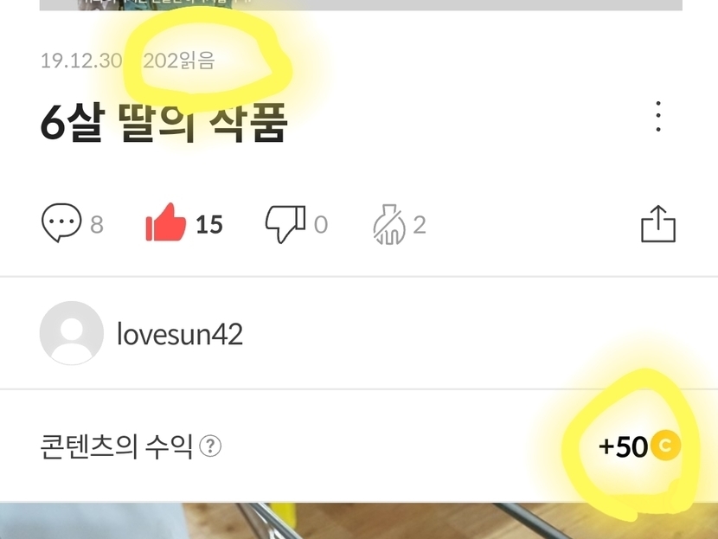Expand the 콘텐츠의 수익 row

(x=359, y=446)
